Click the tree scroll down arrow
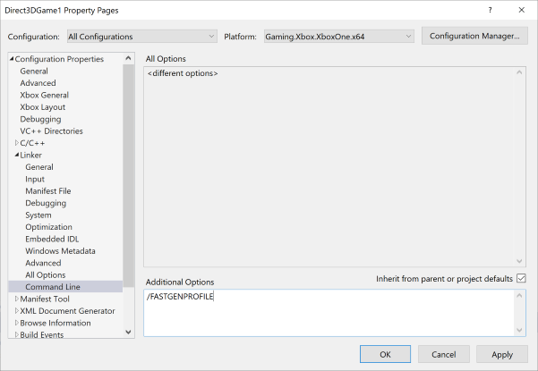This screenshot has height=371, width=538. coord(128,332)
